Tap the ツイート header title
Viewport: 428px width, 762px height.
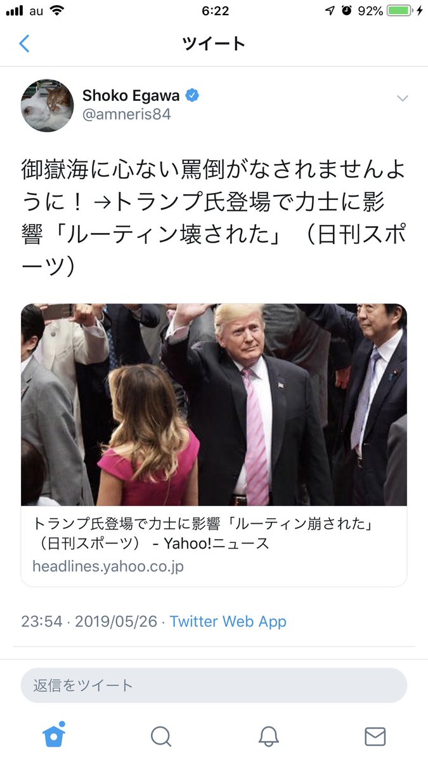tap(214, 43)
